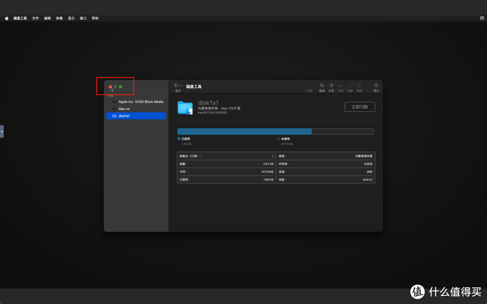Click the Partition (分区) toolbar icon

[x=331, y=85]
